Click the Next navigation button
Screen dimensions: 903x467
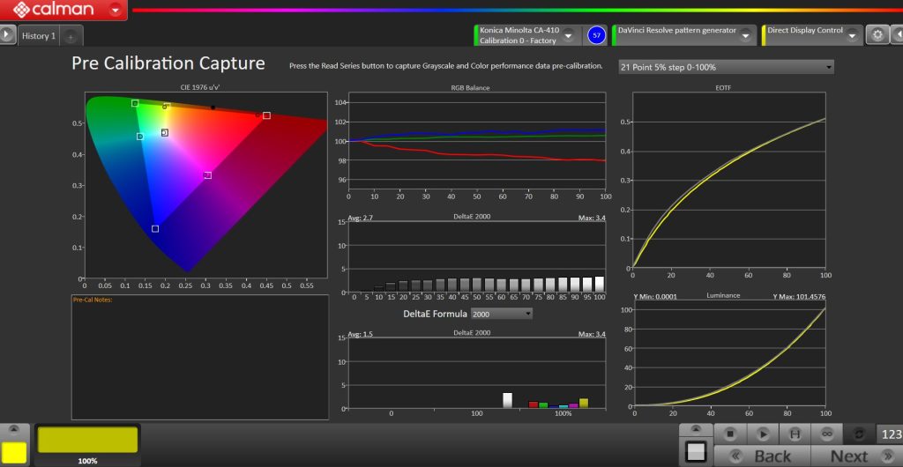click(x=849, y=456)
